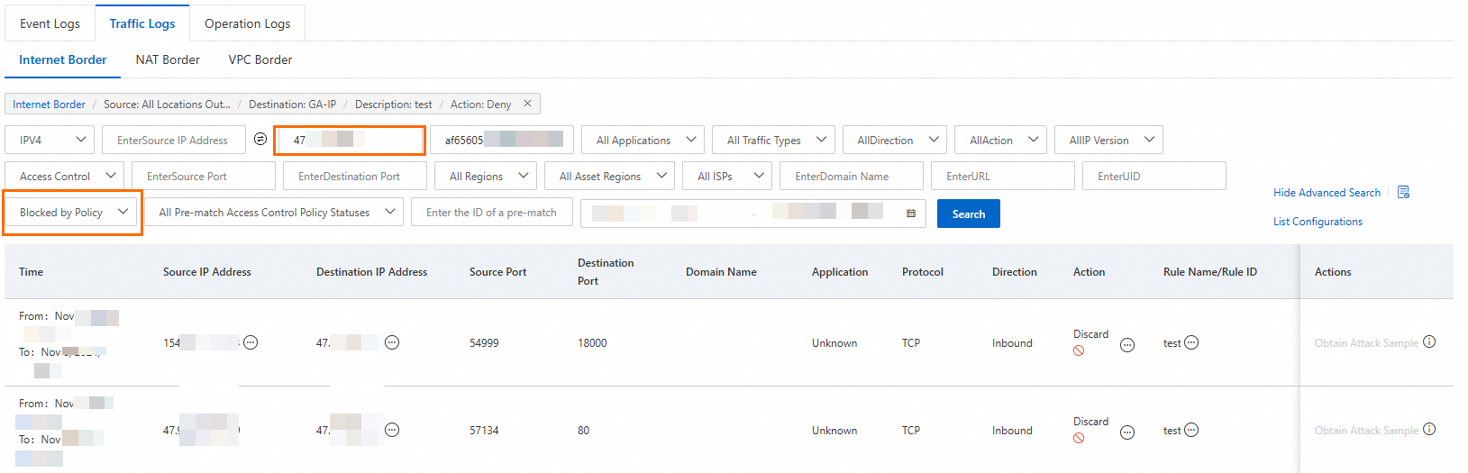Click the download logs icon beside Hide Advanced Search
The height and width of the screenshot is (473, 1468).
click(1403, 192)
